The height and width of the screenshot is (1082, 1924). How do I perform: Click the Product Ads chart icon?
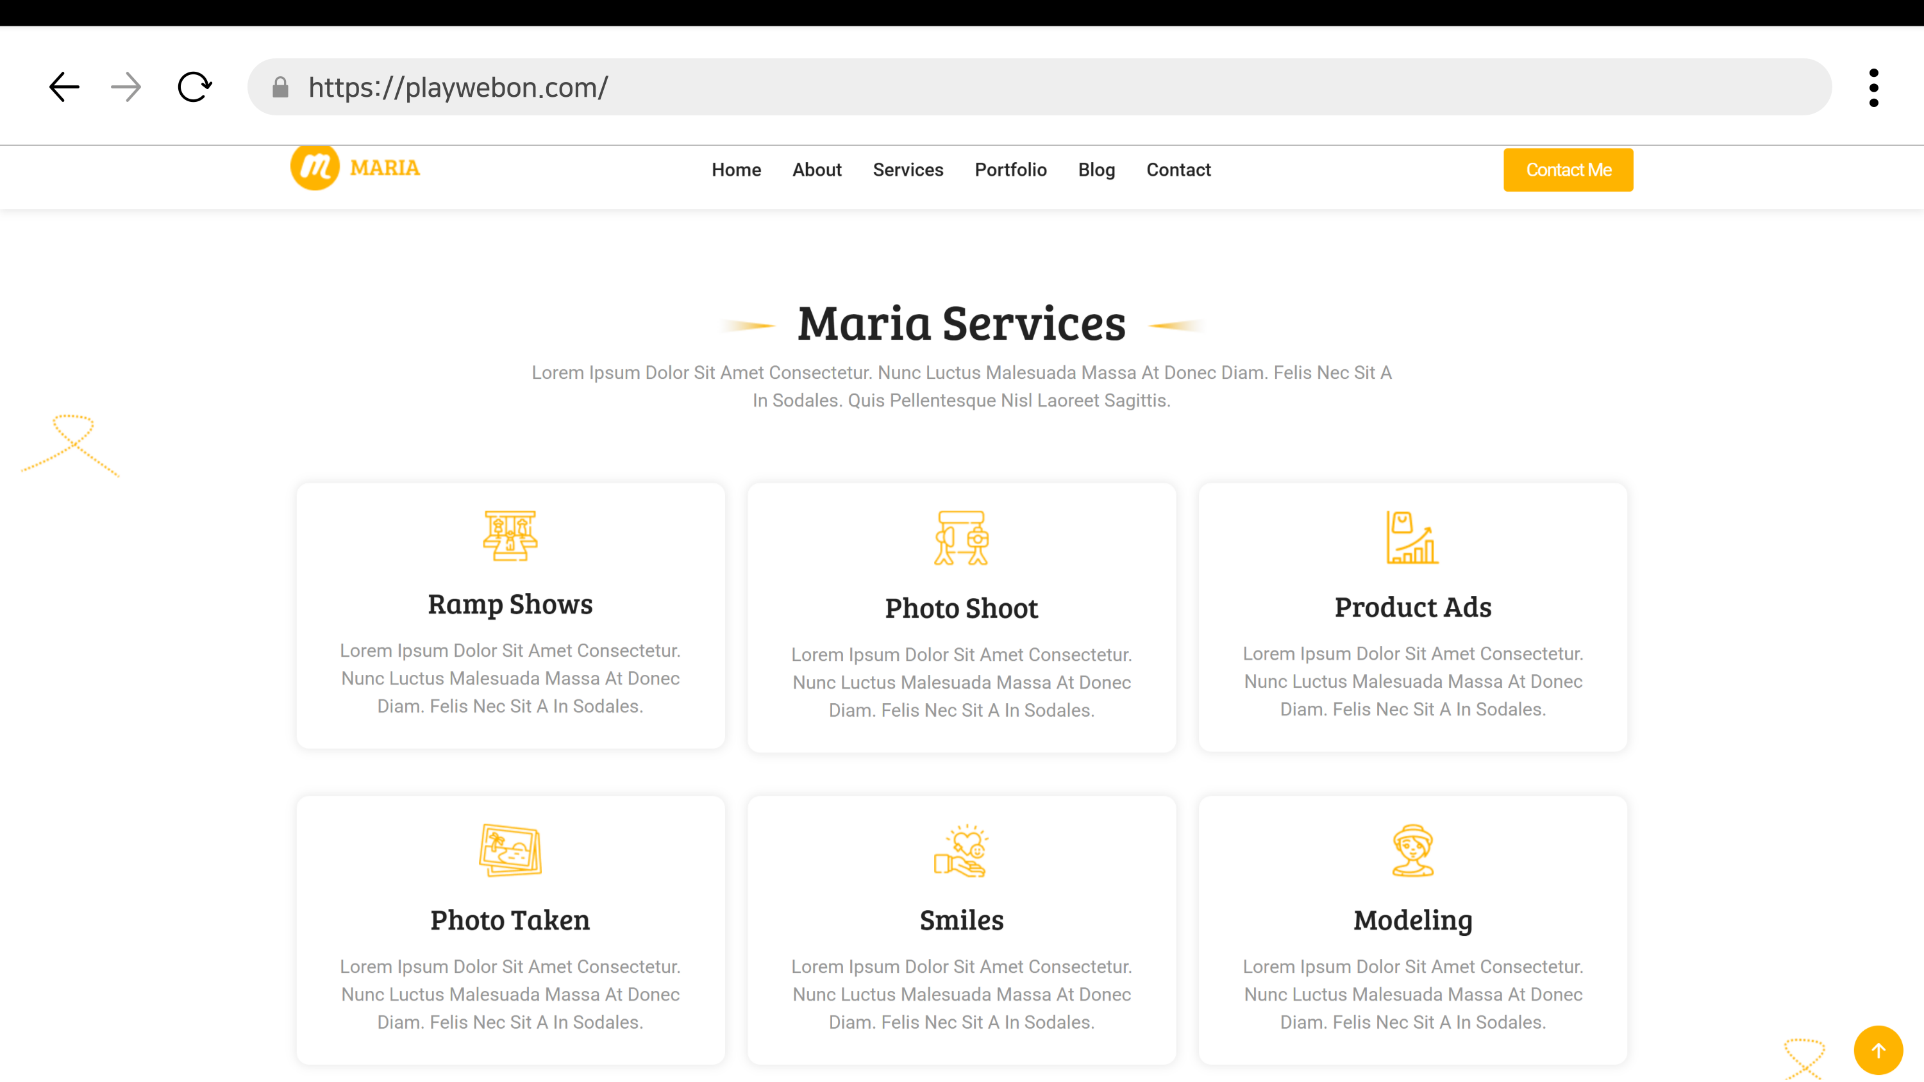click(x=1412, y=538)
